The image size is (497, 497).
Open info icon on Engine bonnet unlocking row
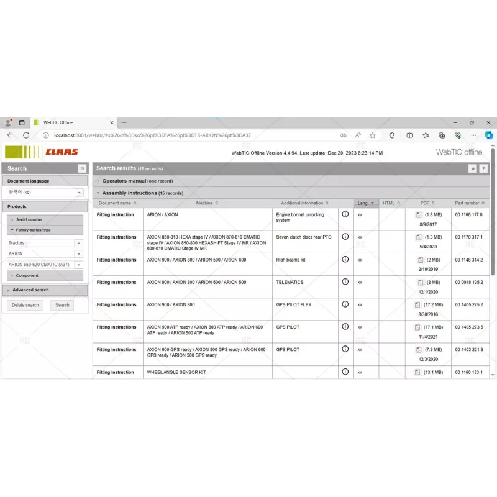(x=345, y=215)
